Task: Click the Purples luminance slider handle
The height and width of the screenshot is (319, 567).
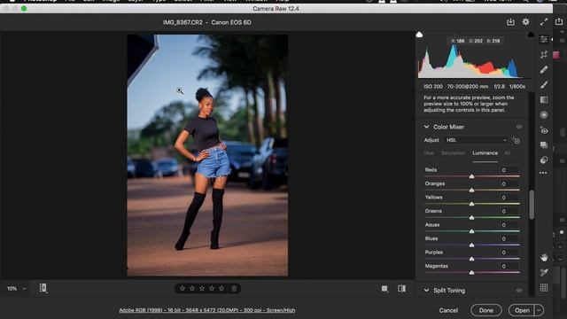Action: click(471, 259)
